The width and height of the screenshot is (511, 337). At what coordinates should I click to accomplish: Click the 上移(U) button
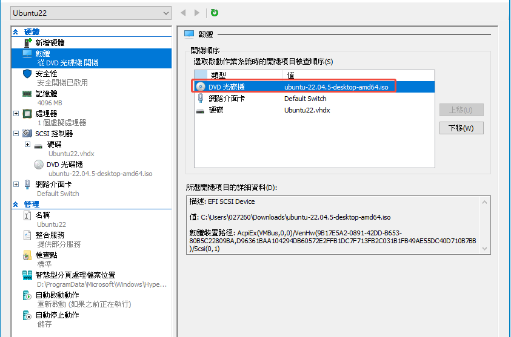[x=461, y=110]
